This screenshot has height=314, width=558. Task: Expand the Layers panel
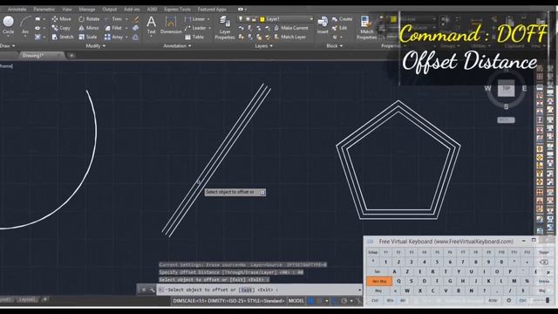click(263, 45)
